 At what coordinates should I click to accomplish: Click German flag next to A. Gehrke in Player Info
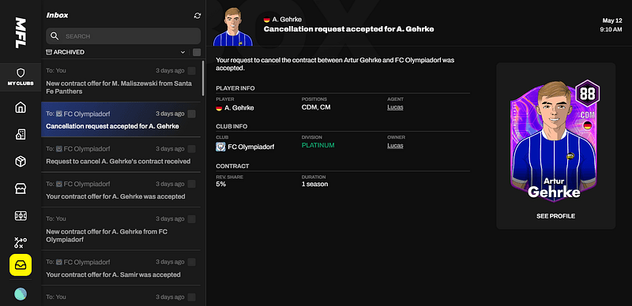[x=220, y=108]
